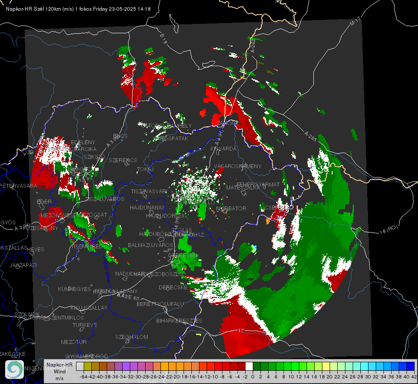Click the PÉTERVÁSÁRA city label

pyautogui.click(x=18, y=186)
